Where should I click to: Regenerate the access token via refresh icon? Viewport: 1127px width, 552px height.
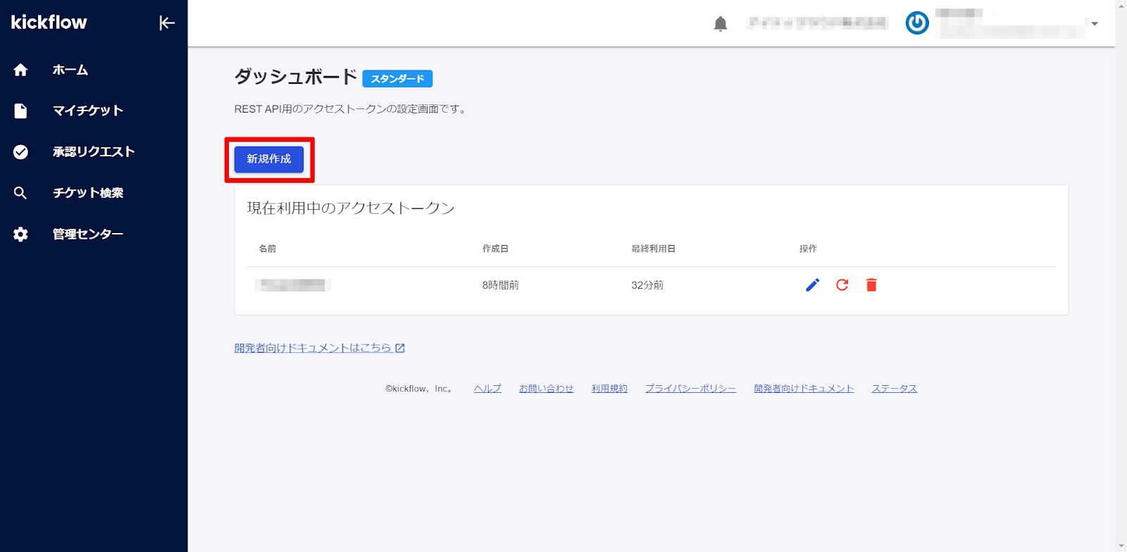842,285
